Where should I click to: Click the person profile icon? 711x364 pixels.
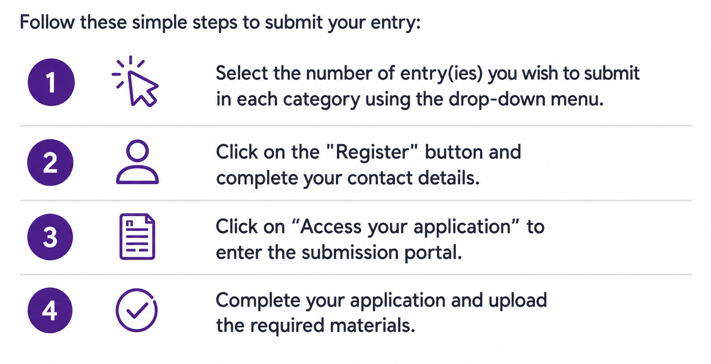(137, 162)
